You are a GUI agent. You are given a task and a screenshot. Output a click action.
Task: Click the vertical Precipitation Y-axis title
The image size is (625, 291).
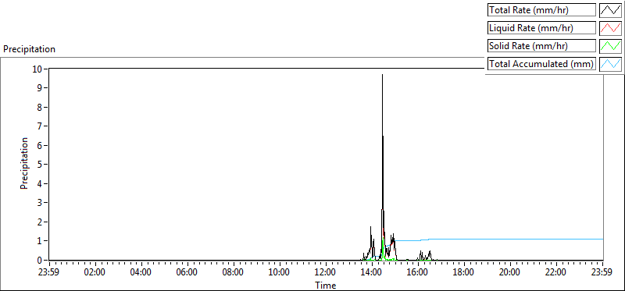pyautogui.click(x=24, y=163)
